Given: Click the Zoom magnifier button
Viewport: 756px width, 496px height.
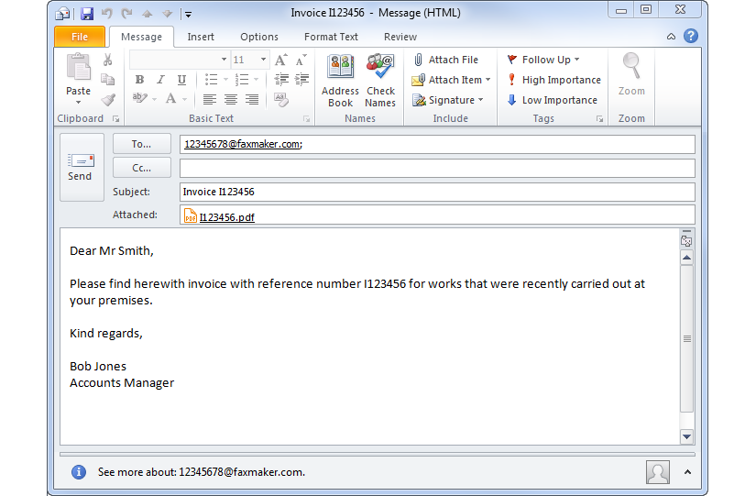Looking at the screenshot, I should point(631,75).
